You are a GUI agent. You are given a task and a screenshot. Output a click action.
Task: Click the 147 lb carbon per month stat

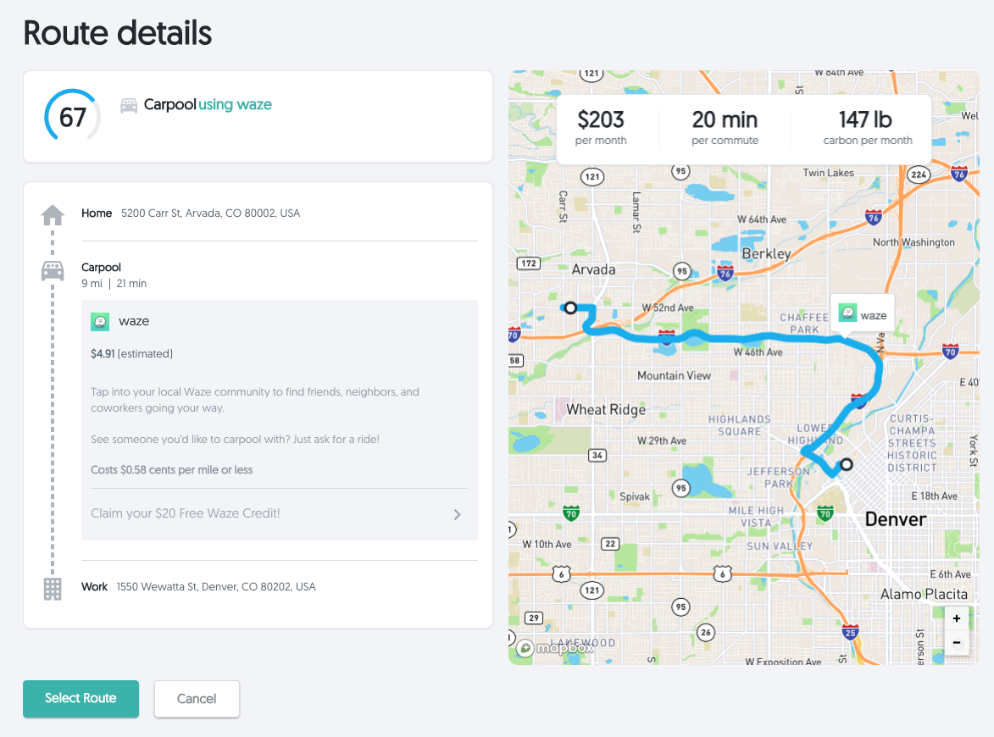pyautogui.click(x=867, y=127)
